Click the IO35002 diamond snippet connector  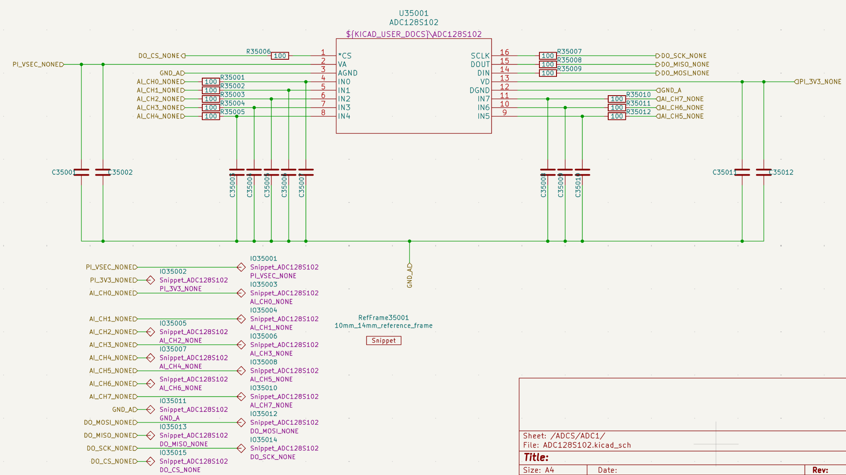click(151, 280)
